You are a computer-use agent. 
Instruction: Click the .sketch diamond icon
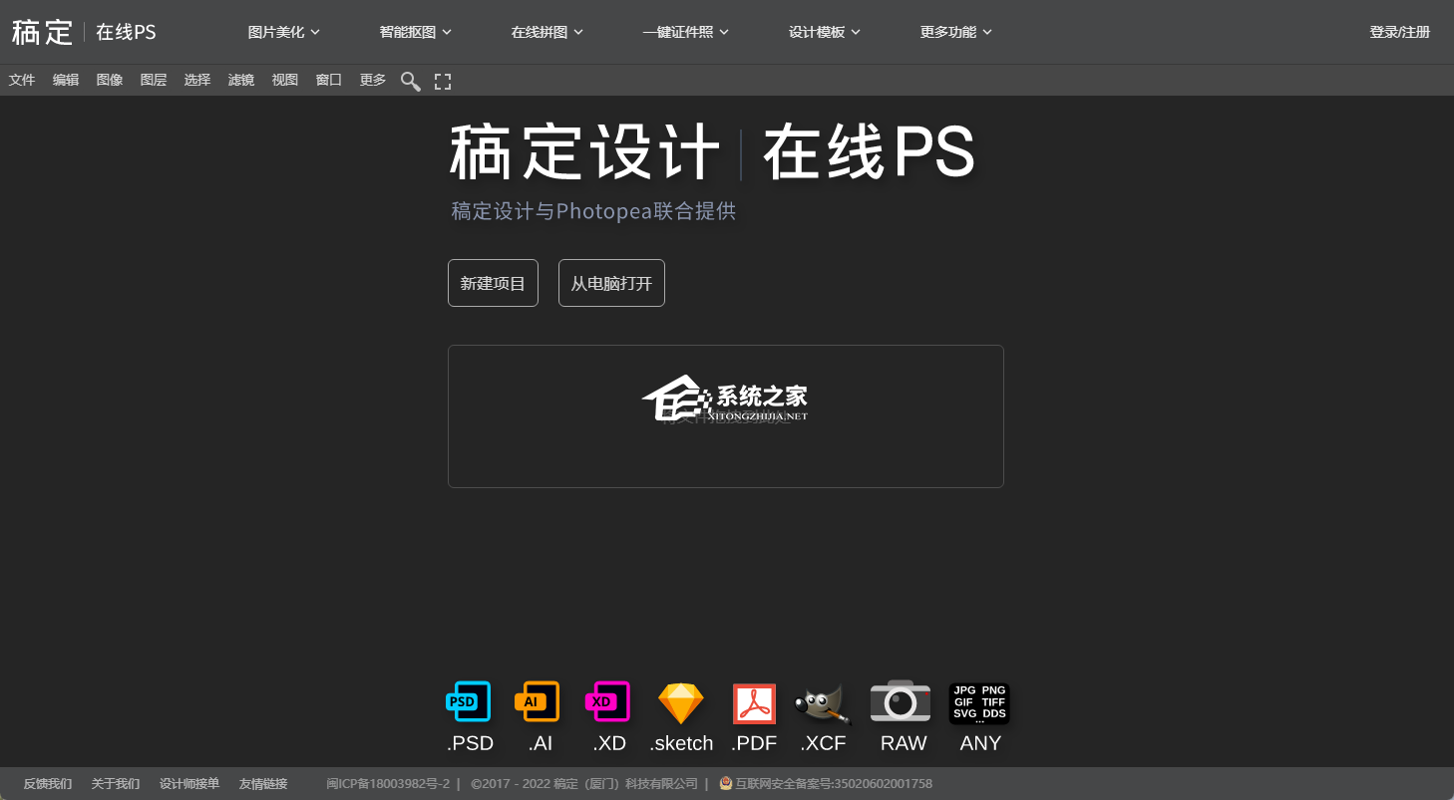pos(681,704)
